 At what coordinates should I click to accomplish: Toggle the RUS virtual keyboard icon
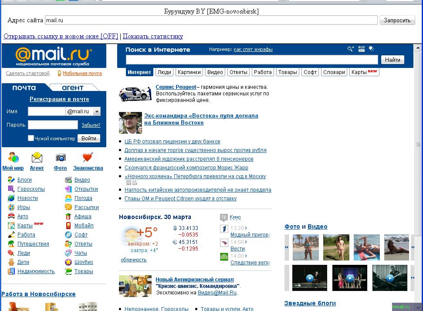pos(362,49)
